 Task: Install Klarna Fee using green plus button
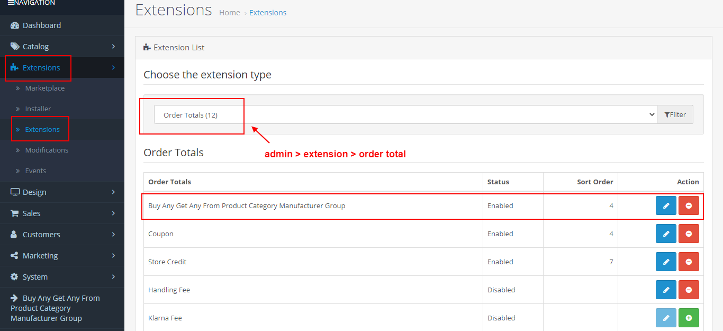689,318
